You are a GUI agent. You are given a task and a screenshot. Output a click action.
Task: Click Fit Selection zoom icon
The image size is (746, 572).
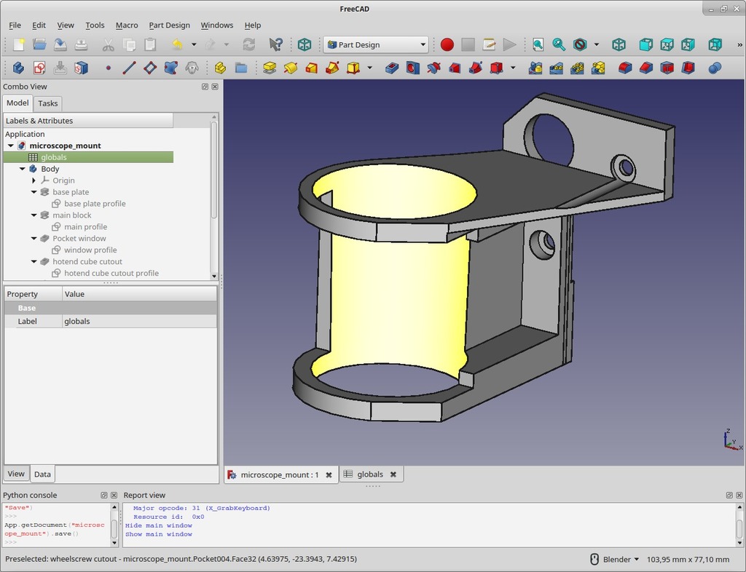click(559, 44)
